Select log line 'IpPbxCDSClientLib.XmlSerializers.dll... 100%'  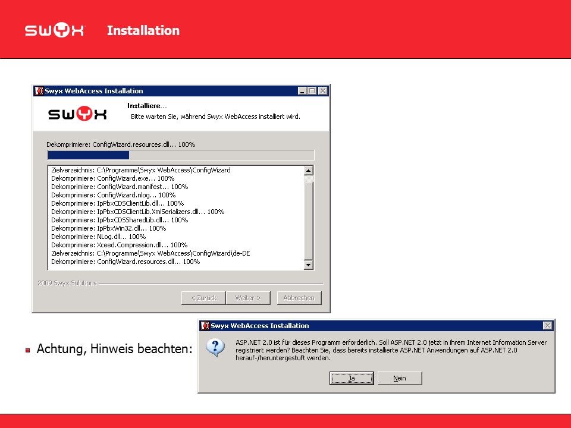pos(137,212)
